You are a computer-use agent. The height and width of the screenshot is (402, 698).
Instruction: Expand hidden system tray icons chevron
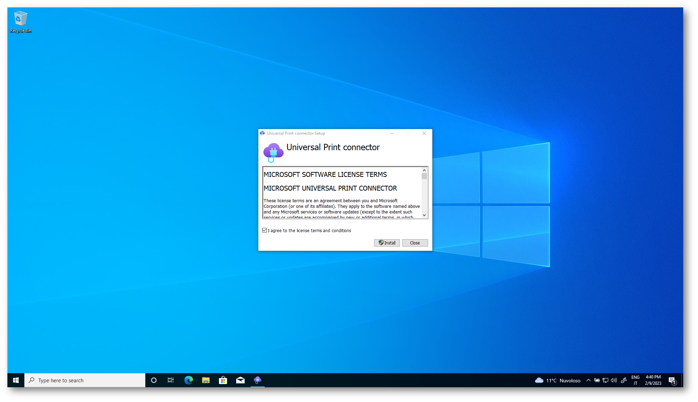pyautogui.click(x=588, y=380)
